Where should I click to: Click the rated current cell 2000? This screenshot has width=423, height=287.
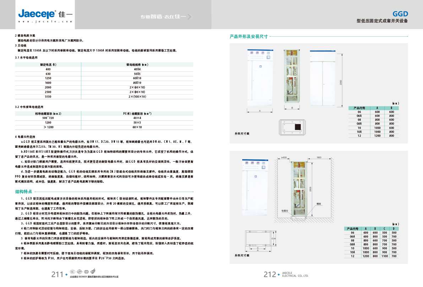click(x=48, y=87)
